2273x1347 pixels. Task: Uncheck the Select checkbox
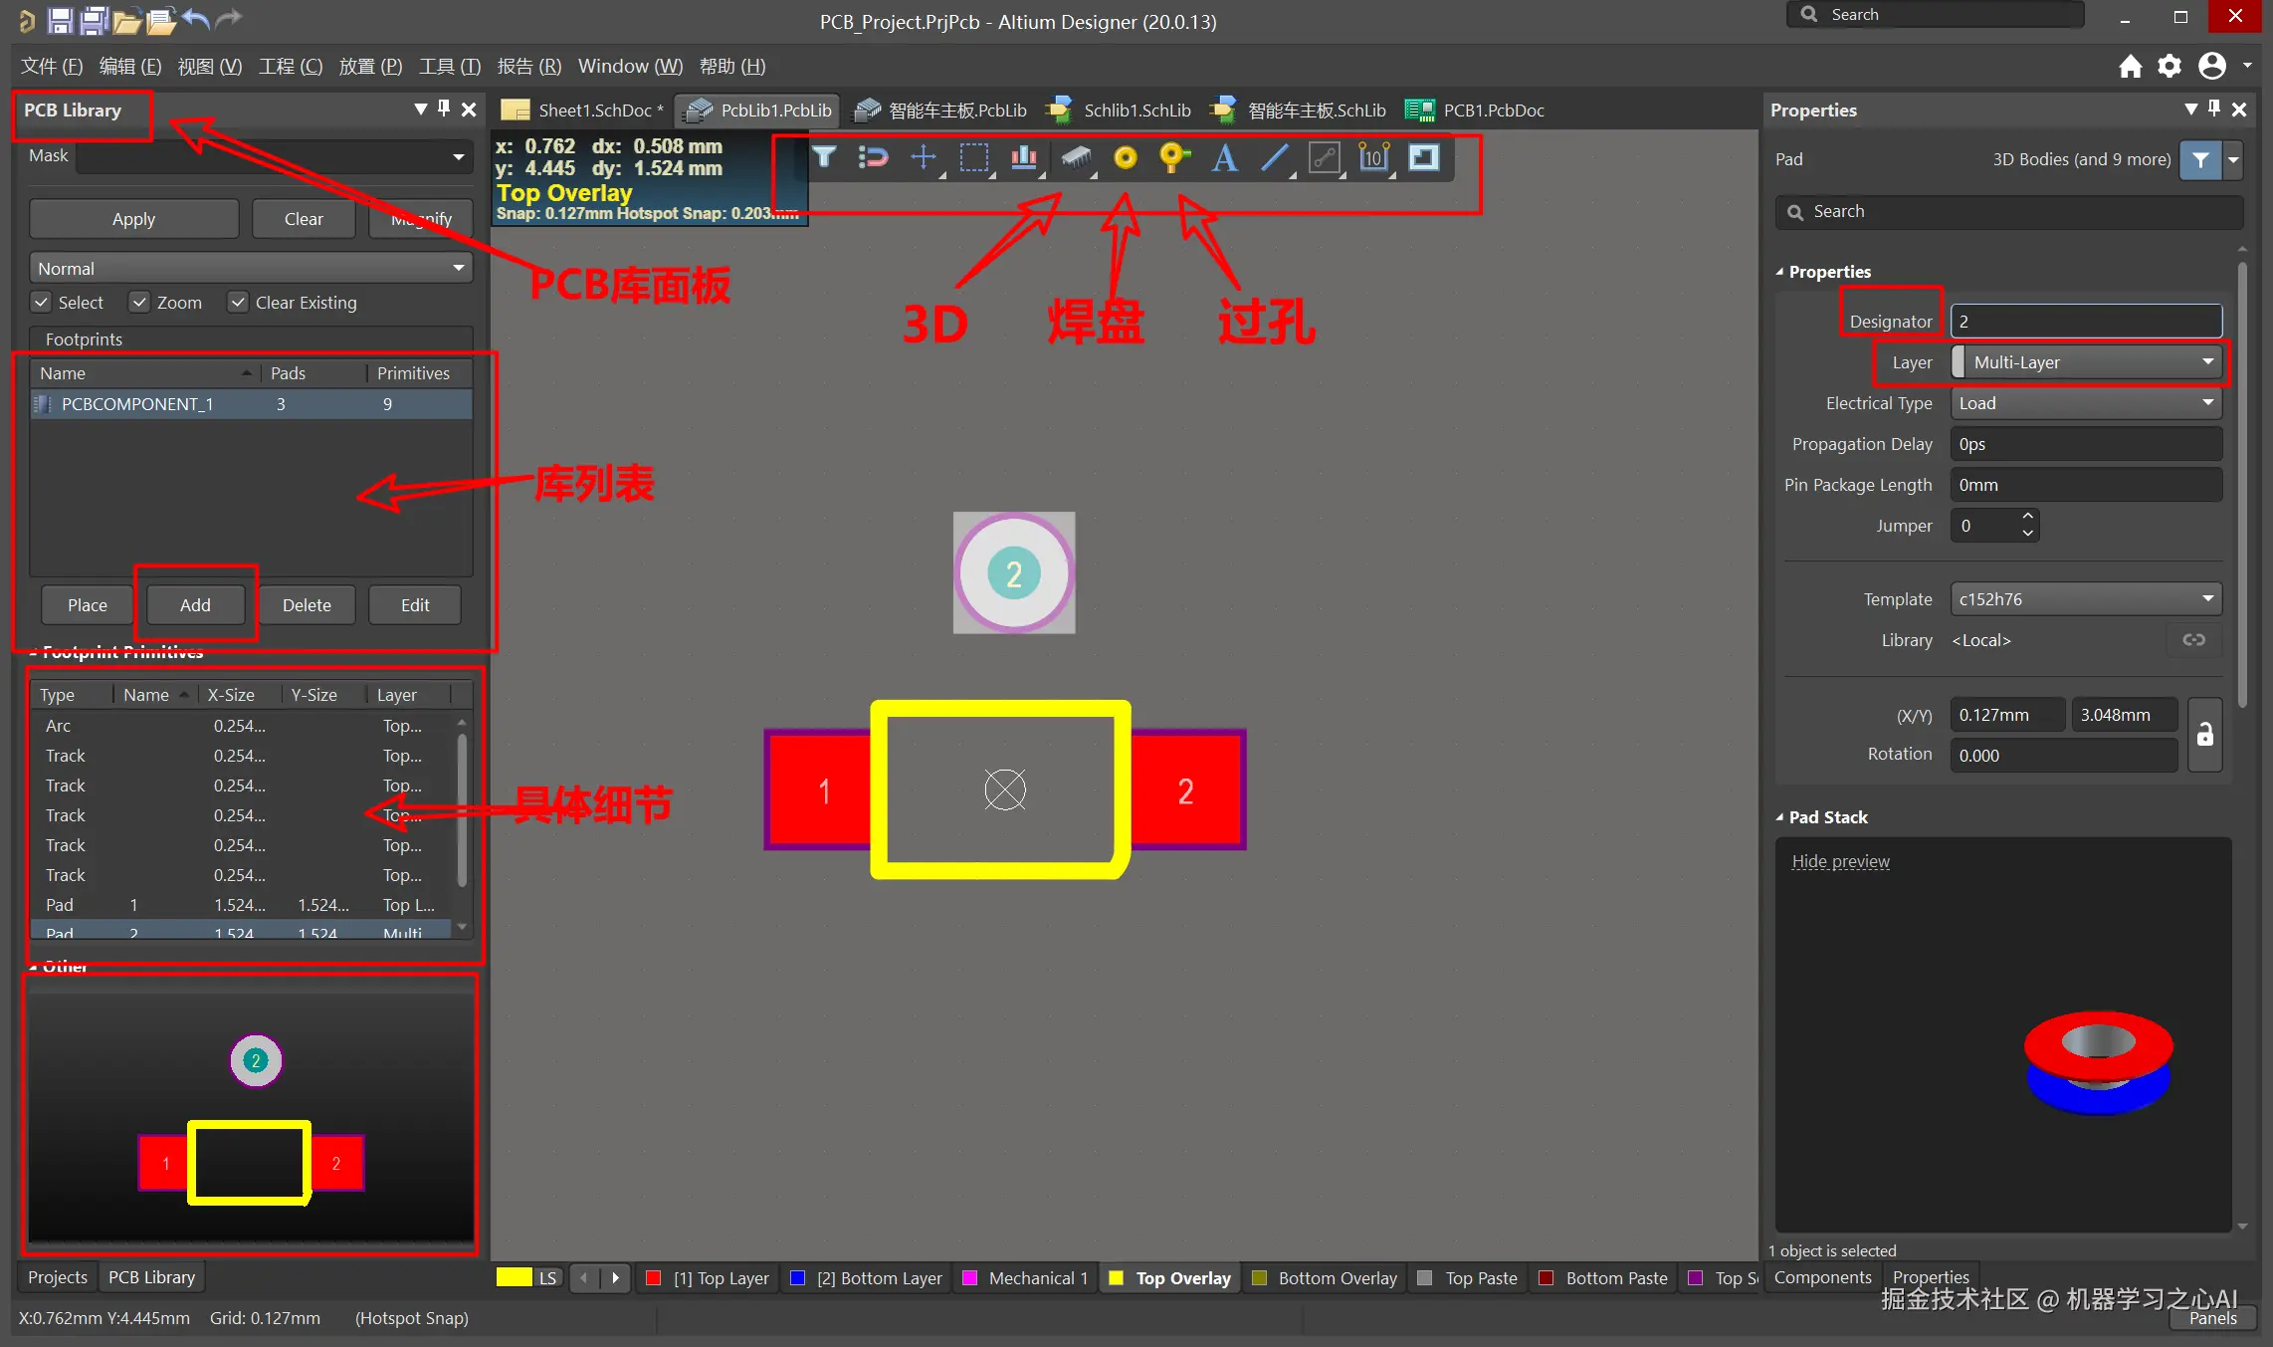[41, 303]
